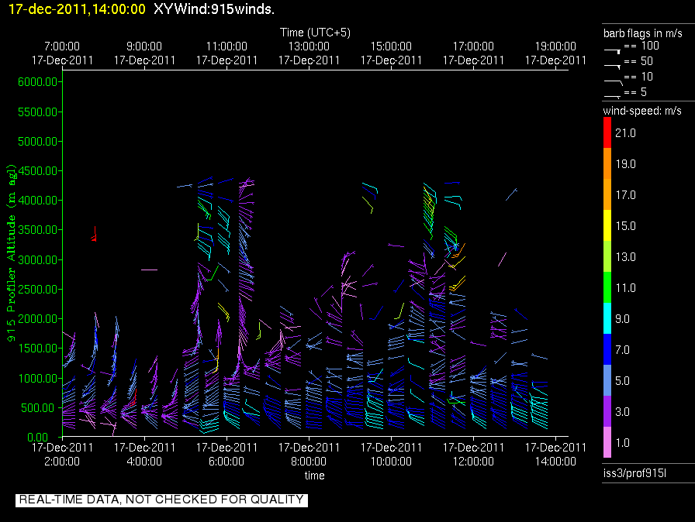Click the bottom axis 8:00:00 time label

(x=309, y=462)
